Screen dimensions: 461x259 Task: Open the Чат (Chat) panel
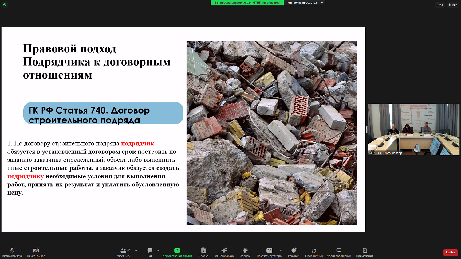point(149,252)
